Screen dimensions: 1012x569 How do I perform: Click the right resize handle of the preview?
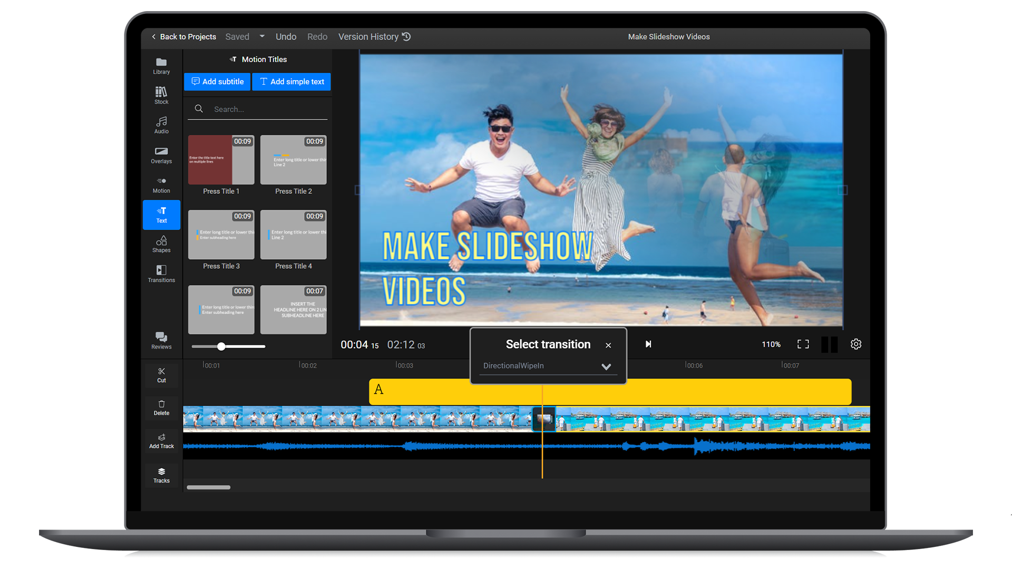843,190
